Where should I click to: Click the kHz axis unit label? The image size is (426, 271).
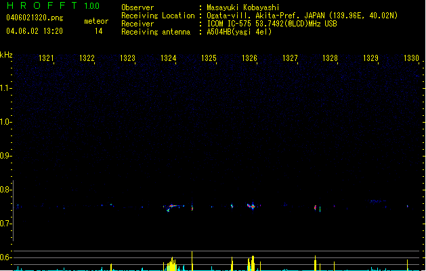click(x=6, y=55)
